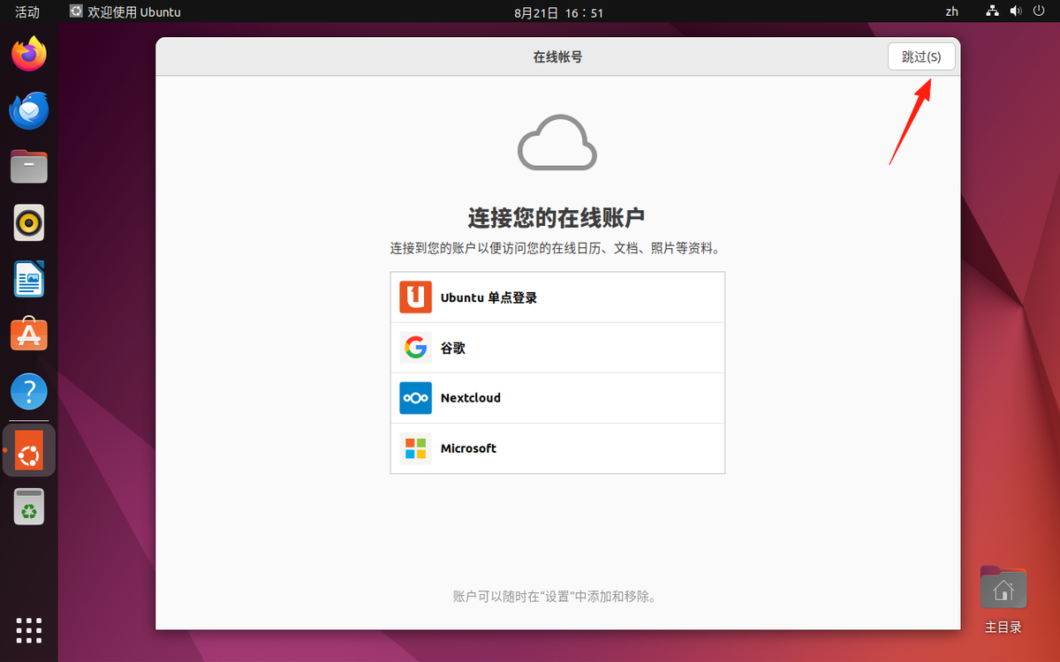Image resolution: width=1060 pixels, height=662 pixels.
Task: Expand the zh input language menu
Action: (x=951, y=11)
